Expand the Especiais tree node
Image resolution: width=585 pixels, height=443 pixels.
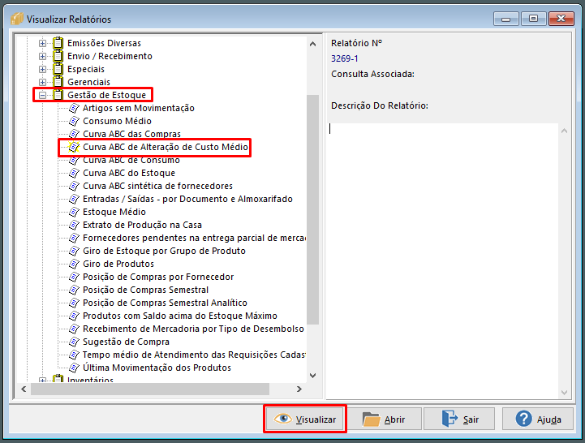click(x=42, y=70)
